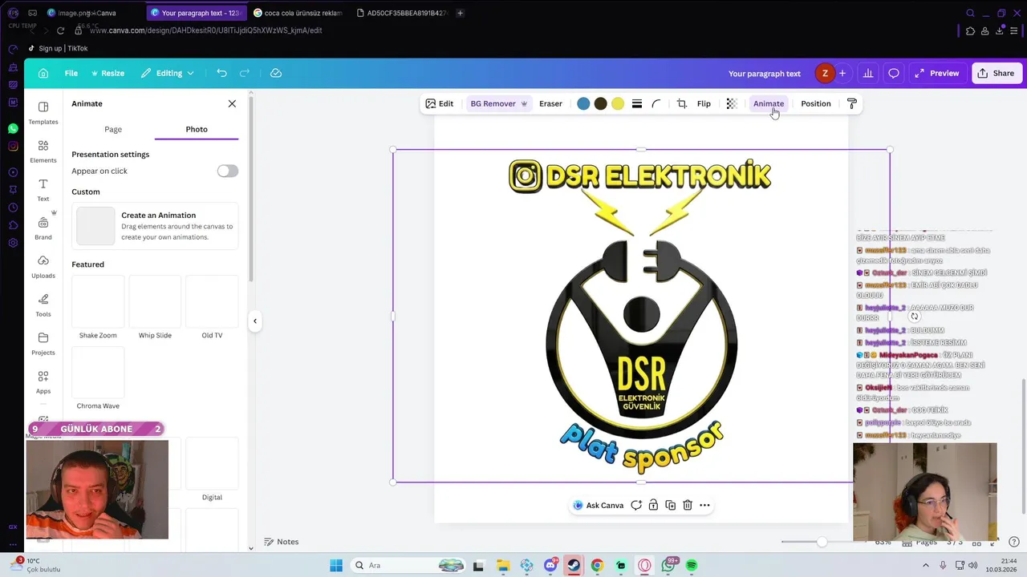Open the Brand sidebar panel
The width and height of the screenshot is (1027, 577).
click(x=43, y=228)
